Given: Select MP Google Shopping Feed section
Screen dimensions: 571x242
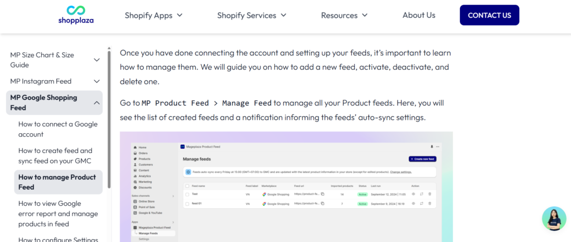Looking at the screenshot, I should [54, 103].
